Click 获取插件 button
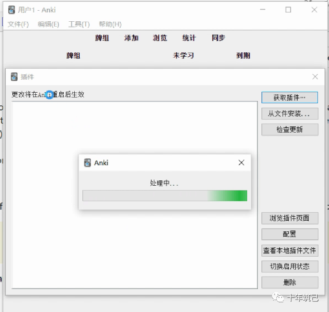Screen dimensions: 329x312 (x=290, y=97)
